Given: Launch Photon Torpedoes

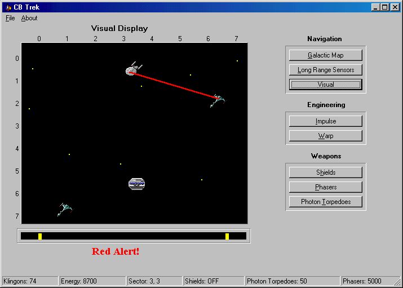Looking at the screenshot, I should [325, 202].
